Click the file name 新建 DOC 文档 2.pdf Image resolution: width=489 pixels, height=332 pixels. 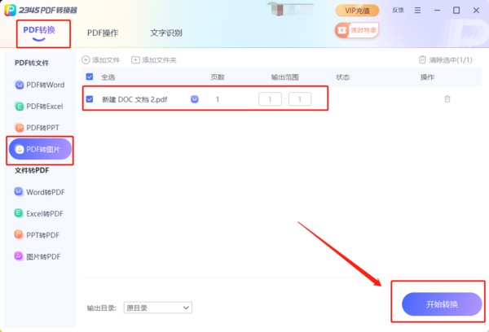click(134, 99)
